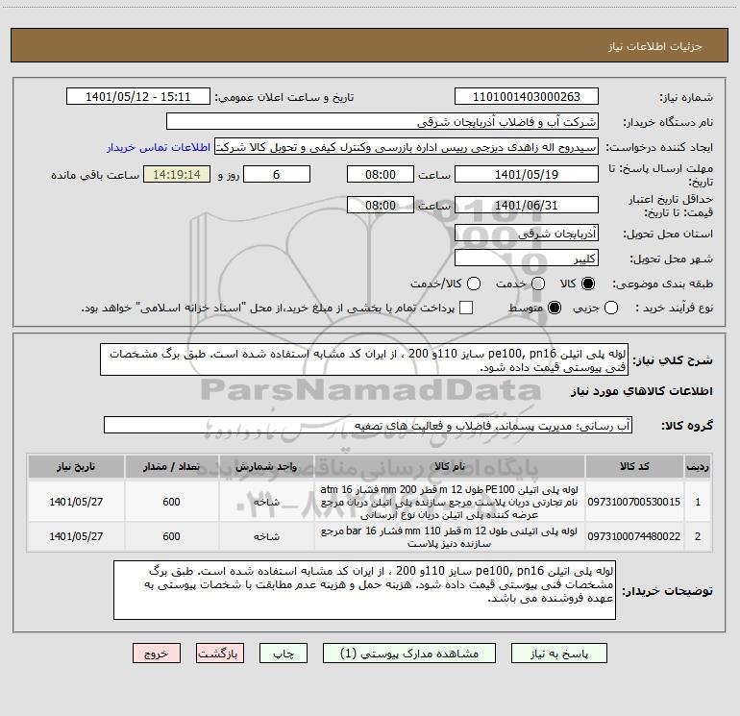This screenshot has height=716, width=740.
Task: Click the response deadline time field 08:00
Action: pyautogui.click(x=381, y=174)
